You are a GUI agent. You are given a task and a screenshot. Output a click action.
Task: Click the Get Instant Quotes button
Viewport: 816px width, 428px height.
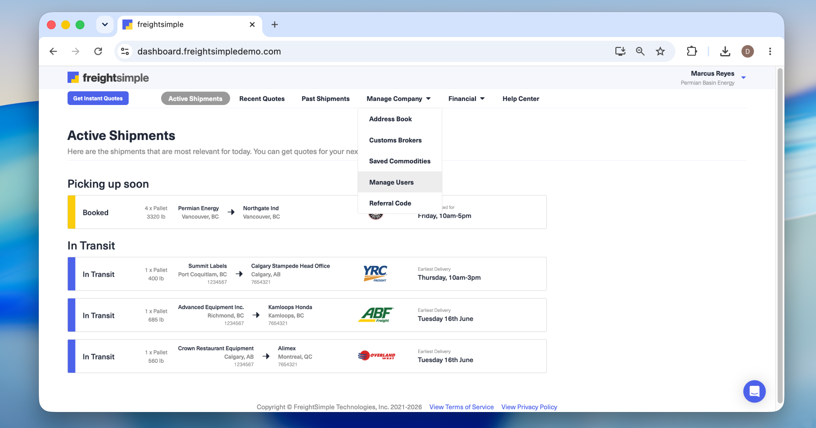(x=98, y=99)
